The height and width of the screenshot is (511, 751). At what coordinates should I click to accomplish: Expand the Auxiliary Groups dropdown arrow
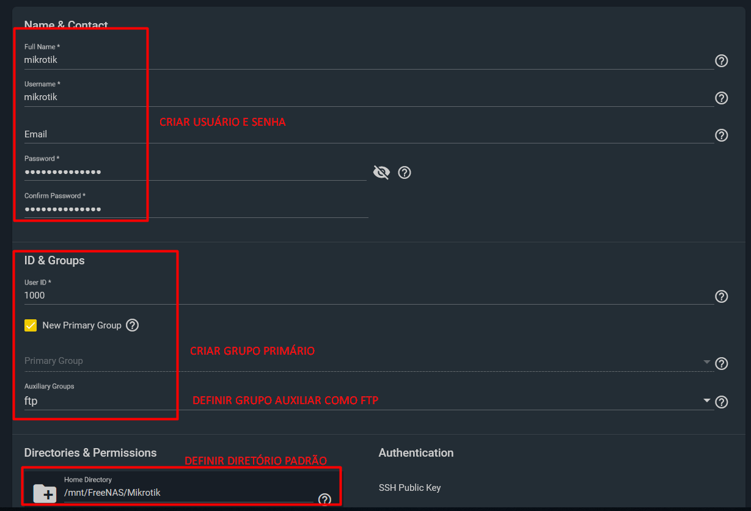click(x=707, y=400)
